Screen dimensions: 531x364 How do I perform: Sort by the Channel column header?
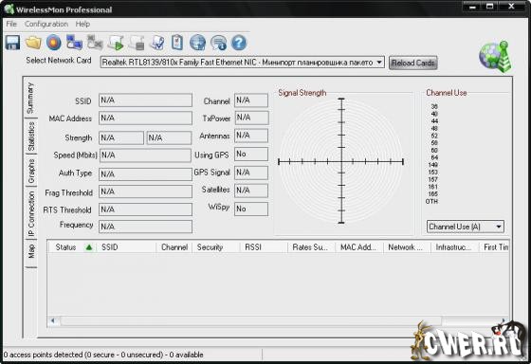coord(174,247)
